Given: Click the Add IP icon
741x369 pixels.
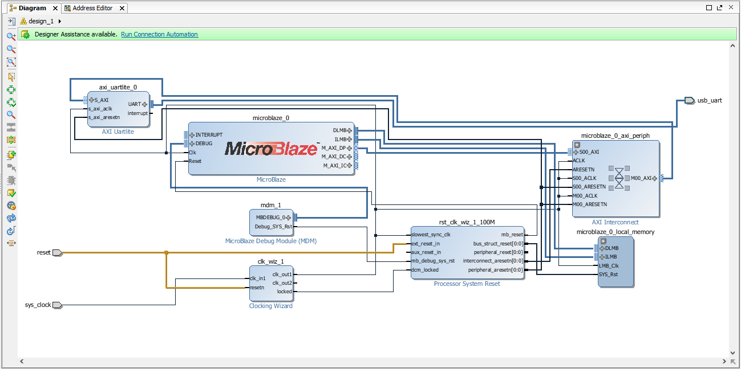Looking at the screenshot, I should 11,155.
